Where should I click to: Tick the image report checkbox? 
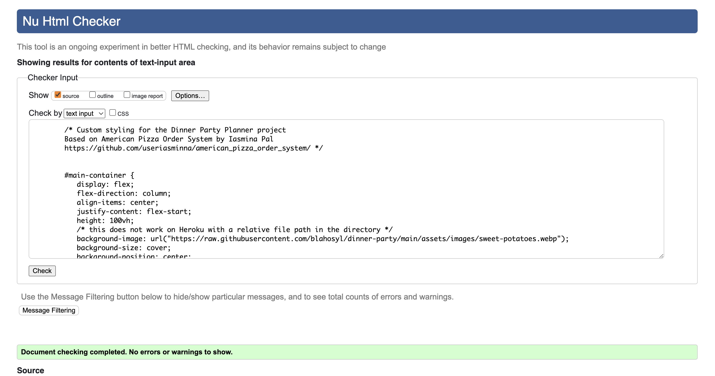[x=127, y=95]
